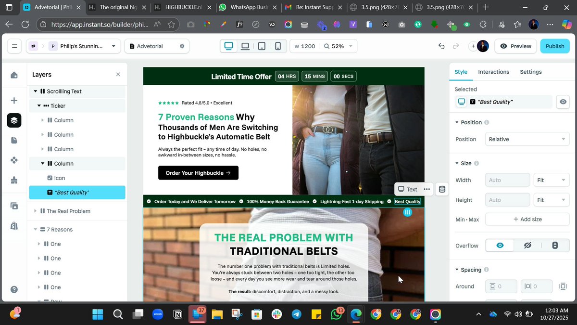Image resolution: width=577 pixels, height=325 pixels.
Task: Click the desktop breakpoint icon beside "Best Quality"
Action: 462,102
